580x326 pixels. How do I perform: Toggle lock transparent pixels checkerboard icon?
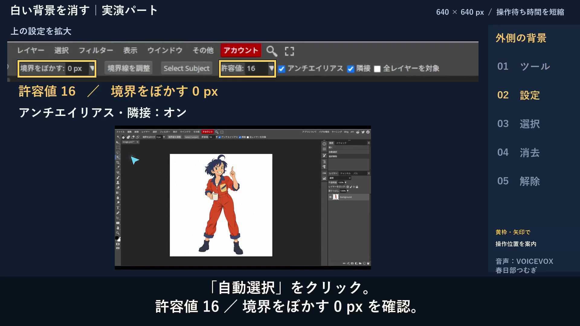tap(348, 187)
